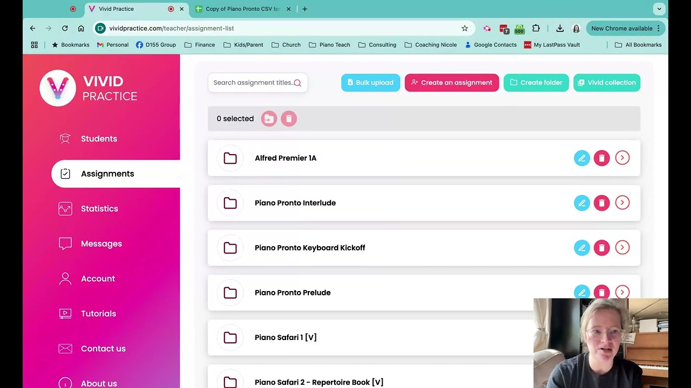Click the Alfred Premier 1A folder icon
Screen dimensions: 691x388
230,158
